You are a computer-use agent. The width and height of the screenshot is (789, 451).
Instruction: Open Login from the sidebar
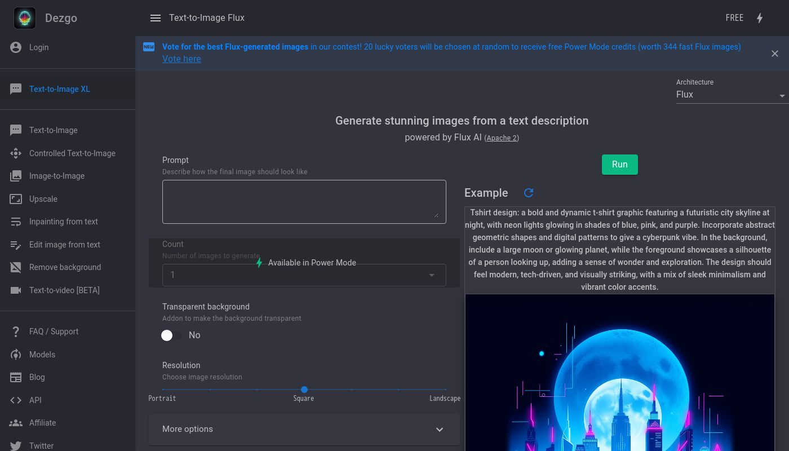click(x=68, y=47)
